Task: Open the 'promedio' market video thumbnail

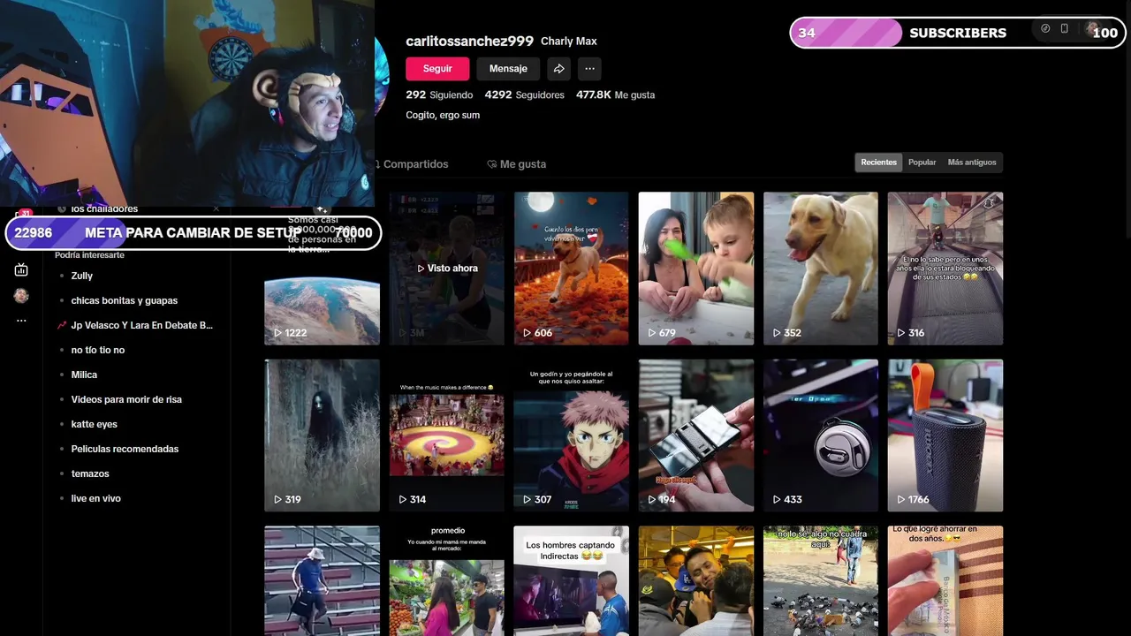Action: [x=447, y=580]
